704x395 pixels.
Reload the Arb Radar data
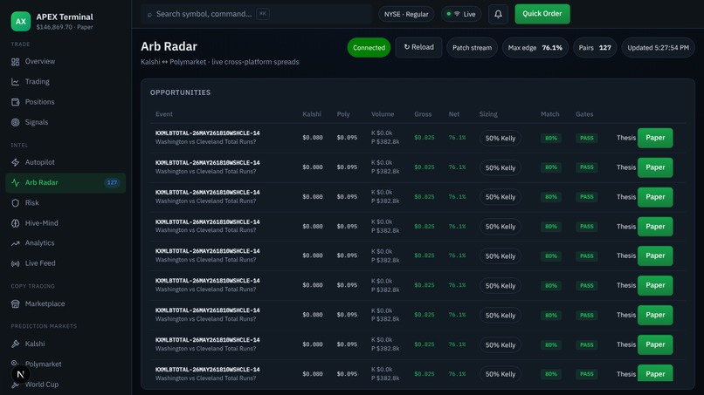pos(418,47)
